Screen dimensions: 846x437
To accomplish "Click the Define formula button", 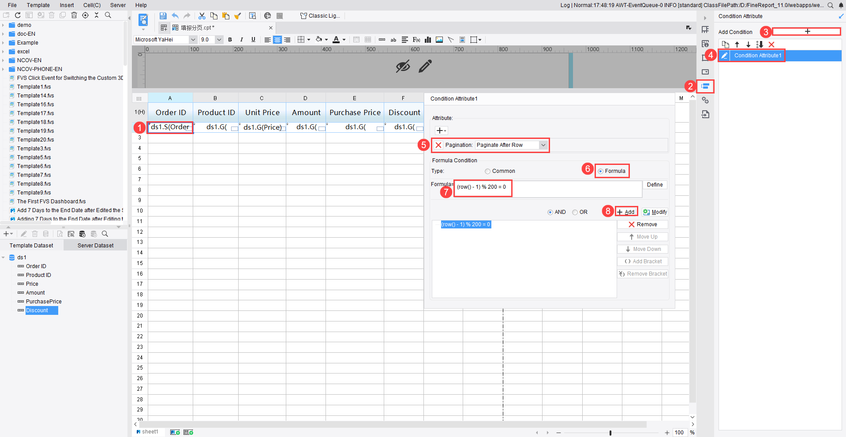I will point(655,185).
